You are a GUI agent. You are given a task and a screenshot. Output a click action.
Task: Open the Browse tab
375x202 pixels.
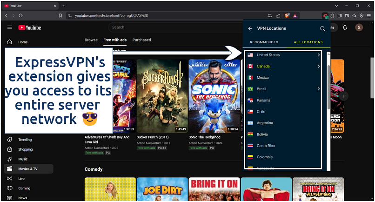click(x=91, y=40)
